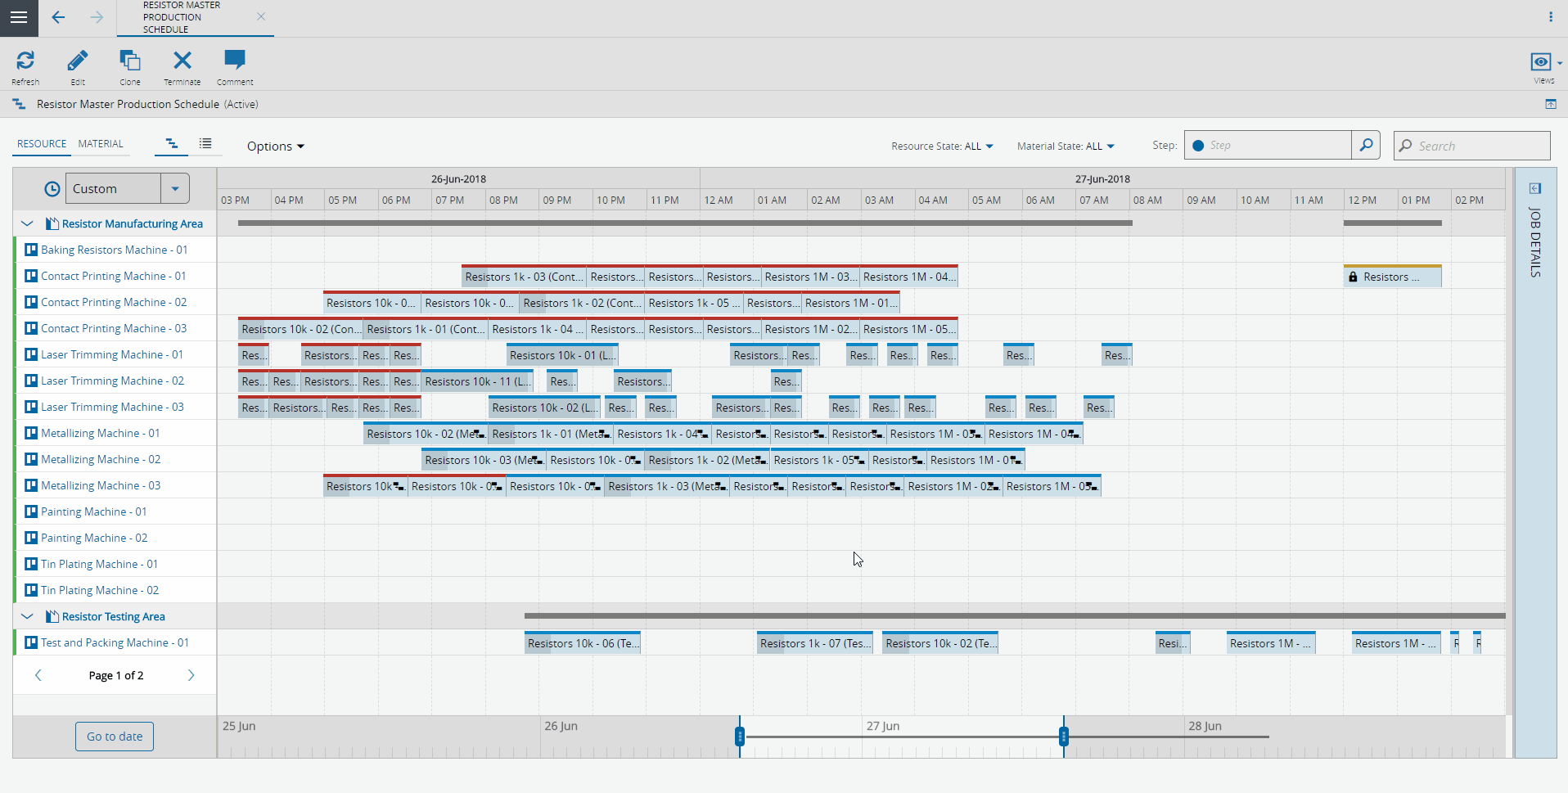1568x793 pixels.
Task: Click the Laser Trimming Machine - 02 icon
Action: tap(31, 381)
